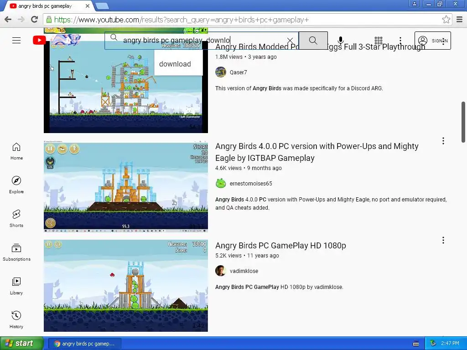
Task: Open Library in the sidebar
Action: tap(16, 286)
